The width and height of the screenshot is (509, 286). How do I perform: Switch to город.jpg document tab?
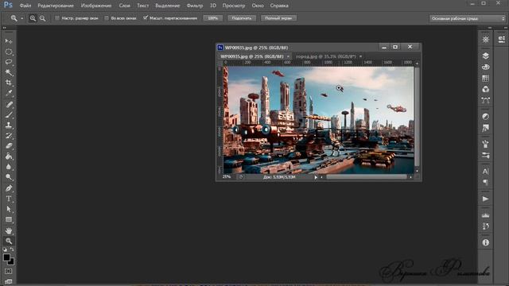pos(326,56)
